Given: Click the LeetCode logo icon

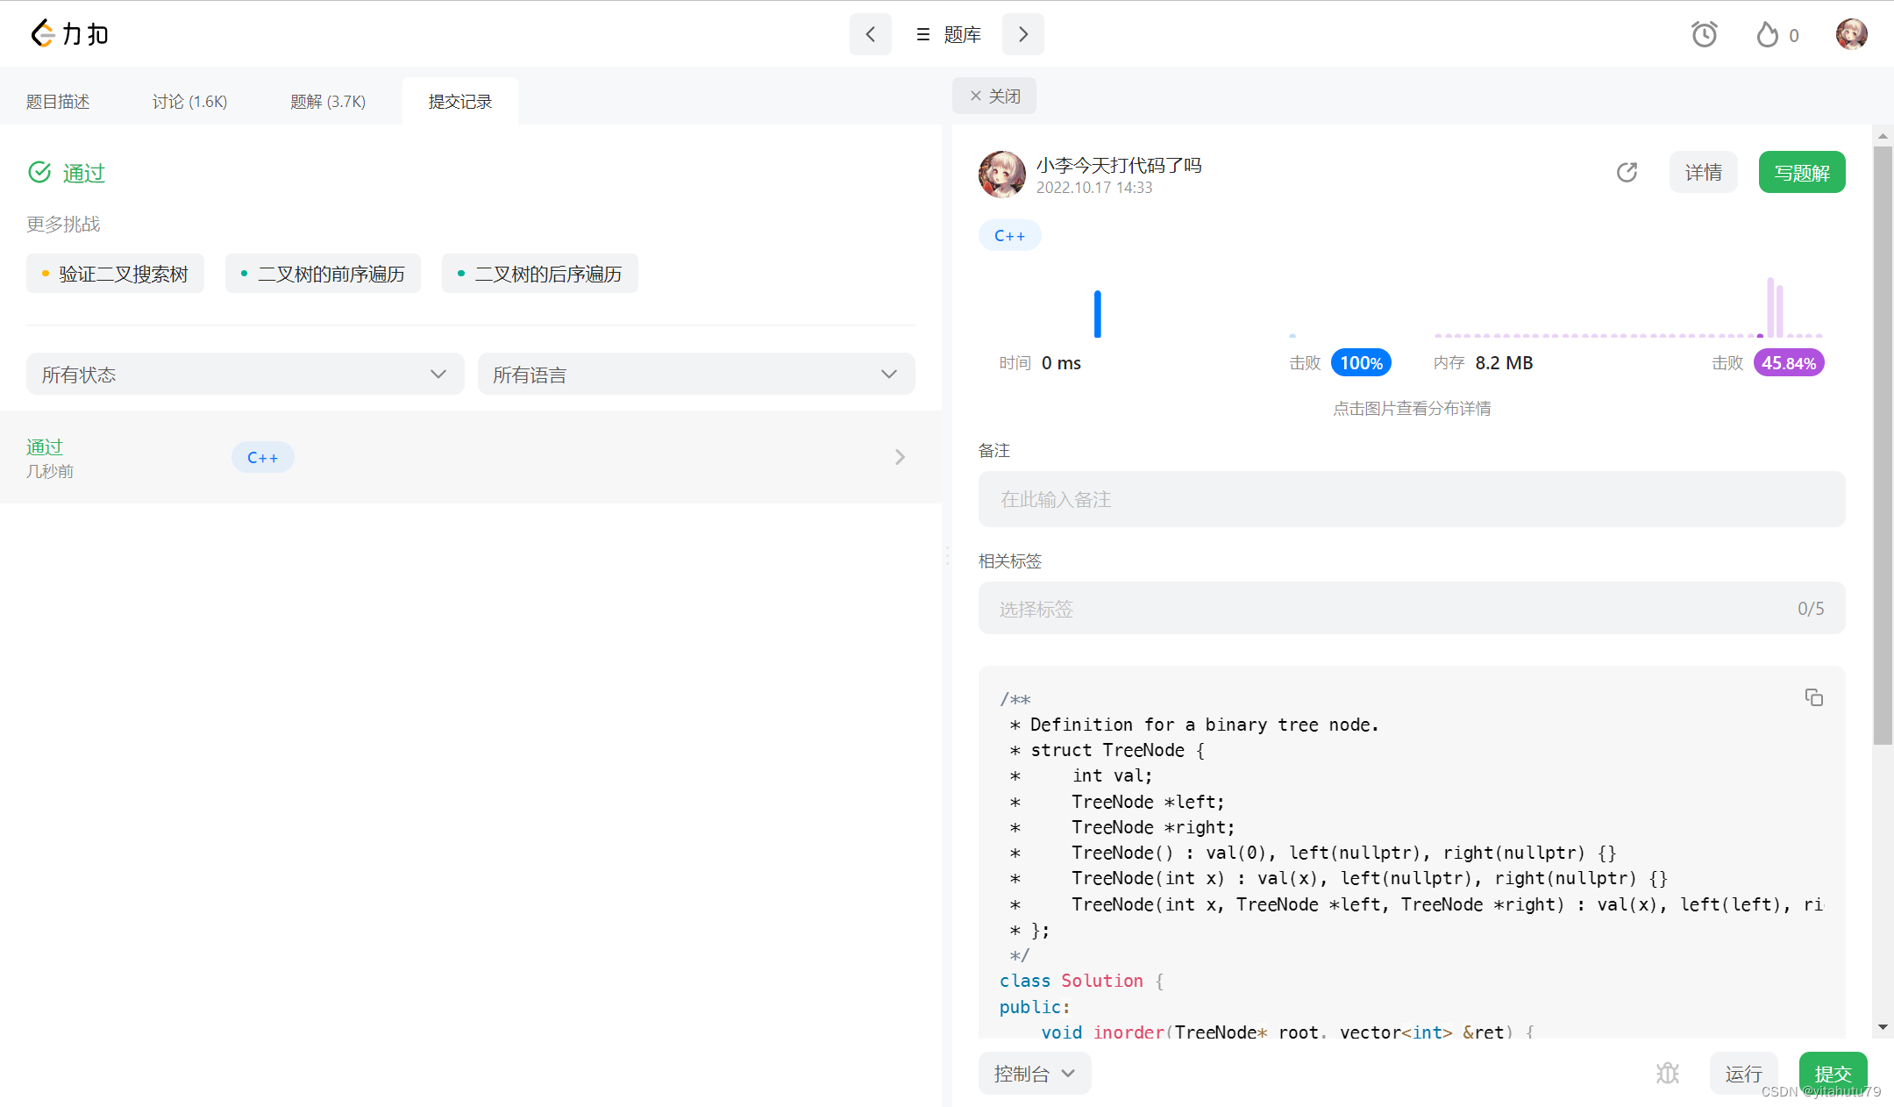Looking at the screenshot, I should pos(42,34).
